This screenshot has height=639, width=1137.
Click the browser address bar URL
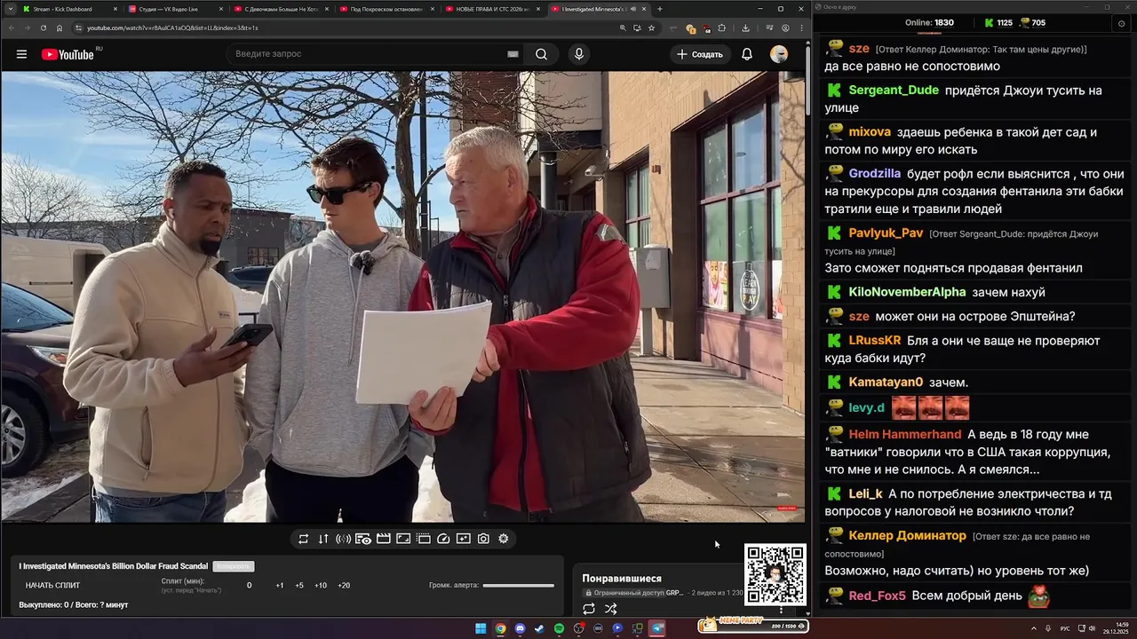pyautogui.click(x=172, y=28)
